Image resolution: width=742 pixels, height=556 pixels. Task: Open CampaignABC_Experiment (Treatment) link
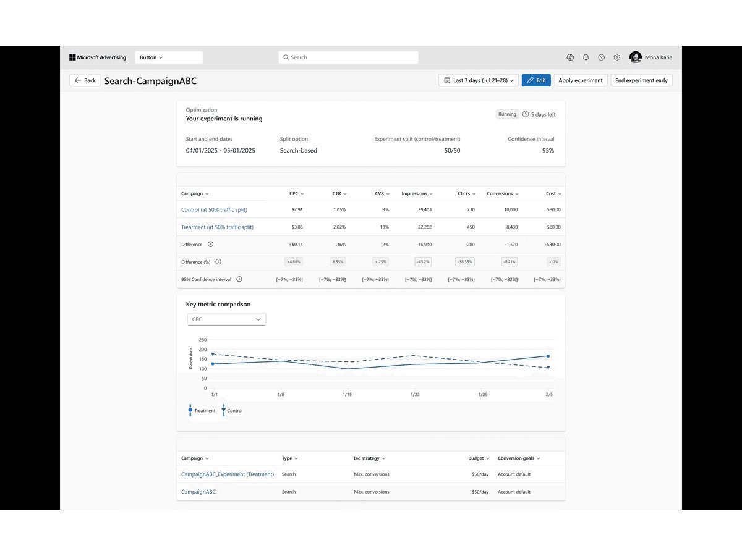(x=228, y=474)
